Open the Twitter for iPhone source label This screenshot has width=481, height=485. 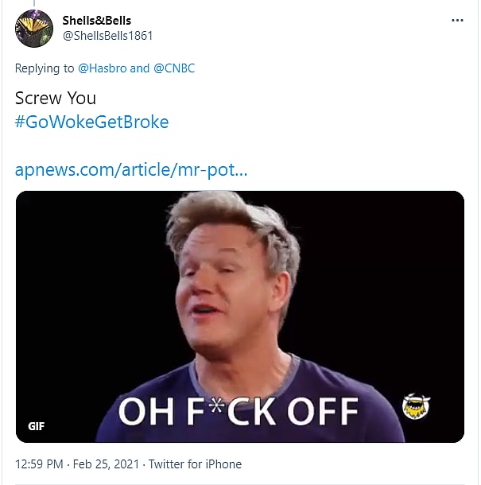pyautogui.click(x=196, y=464)
